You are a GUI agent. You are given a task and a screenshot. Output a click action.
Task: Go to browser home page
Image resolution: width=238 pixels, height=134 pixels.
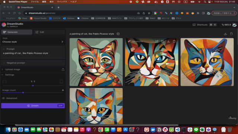(19, 13)
